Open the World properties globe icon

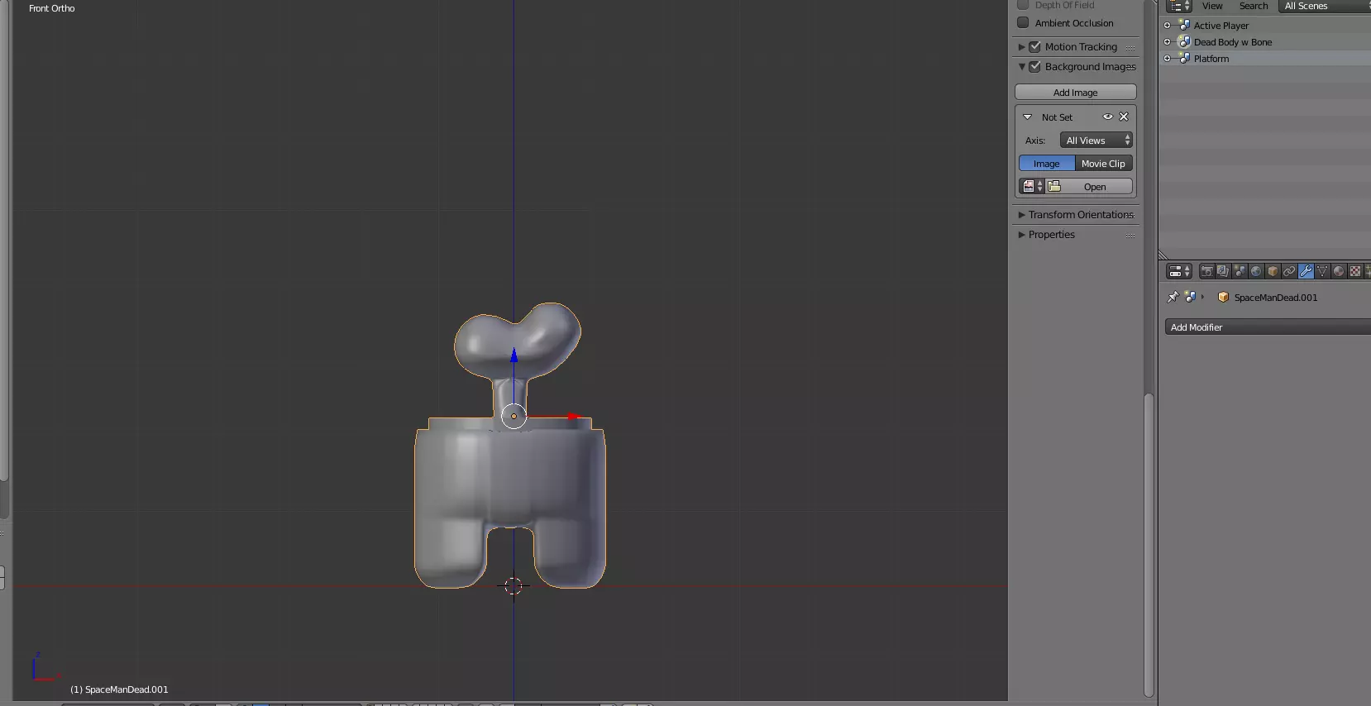tap(1256, 271)
